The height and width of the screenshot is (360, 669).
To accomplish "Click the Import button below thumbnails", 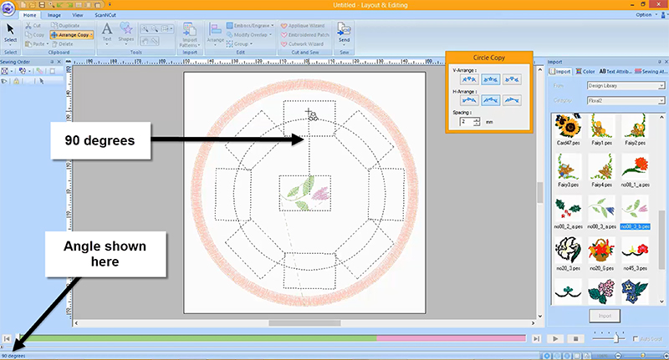I will 602,316.
